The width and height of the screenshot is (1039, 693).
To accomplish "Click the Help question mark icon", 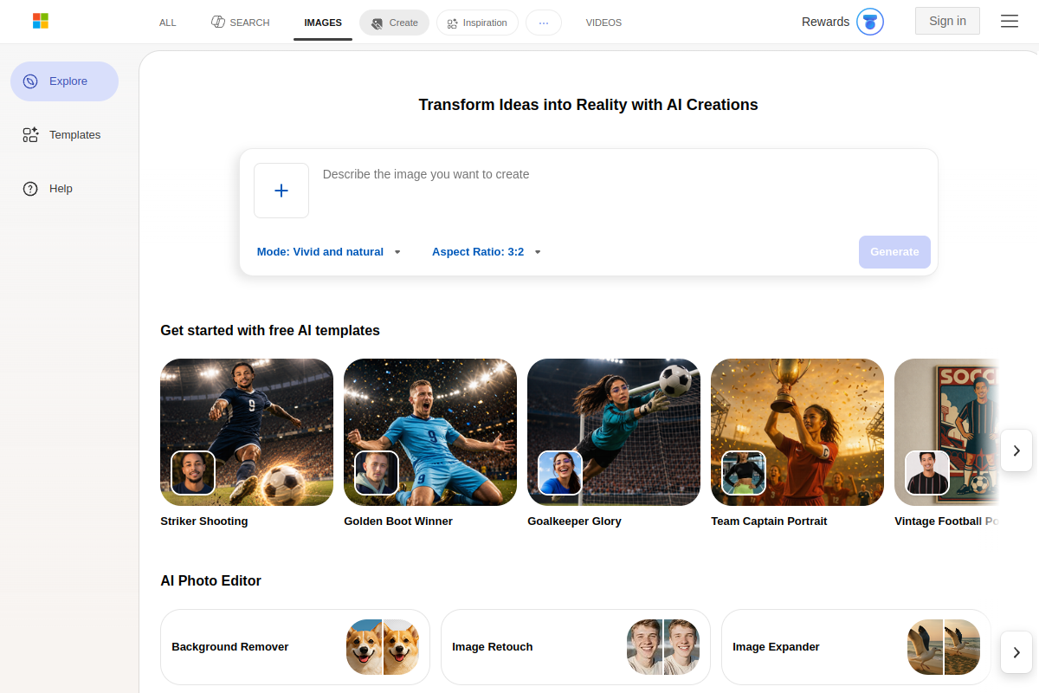I will (x=30, y=189).
